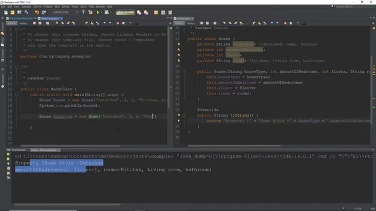
Task: Start Macro Recording in House.java editor toolbar
Action: (x=285, y=23)
